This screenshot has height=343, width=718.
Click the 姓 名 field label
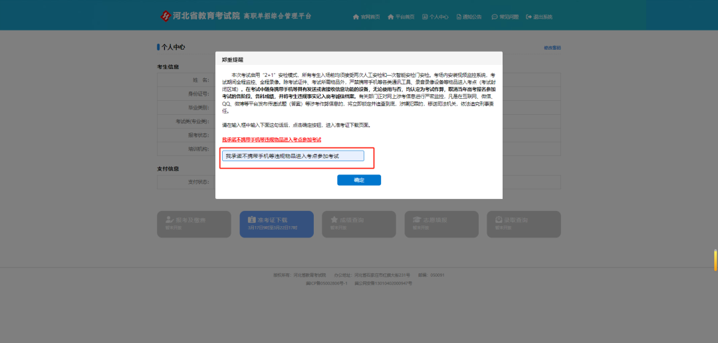coord(201,80)
